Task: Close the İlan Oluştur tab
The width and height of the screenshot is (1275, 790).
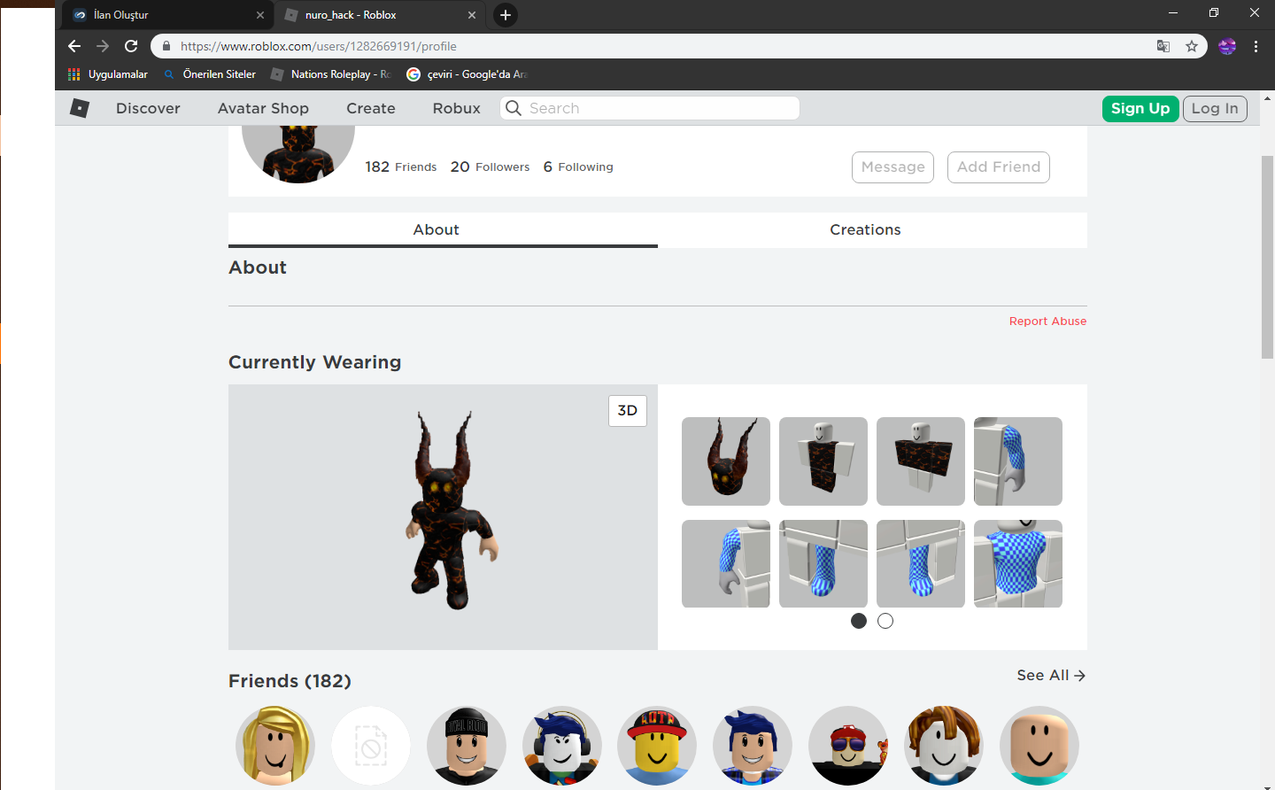Action: [260, 15]
